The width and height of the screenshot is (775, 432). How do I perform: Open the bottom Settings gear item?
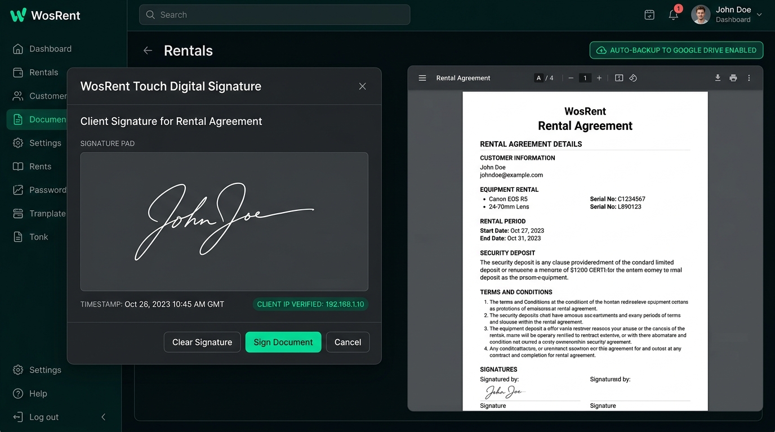point(37,370)
